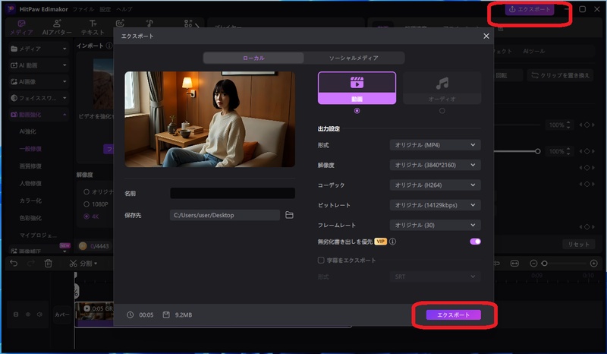Enable the 字幕をエクスポート checkbox

321,260
